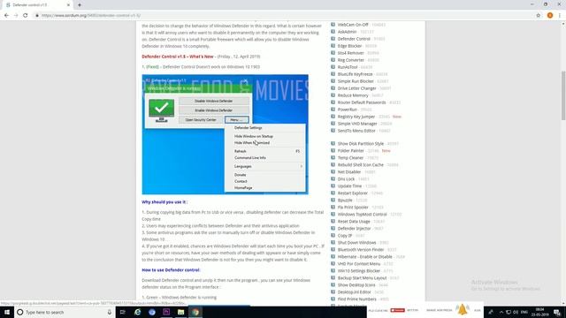This screenshot has height=318, width=566.
Task: Open the Bluetooth Version Finder link
Action: click(361, 249)
